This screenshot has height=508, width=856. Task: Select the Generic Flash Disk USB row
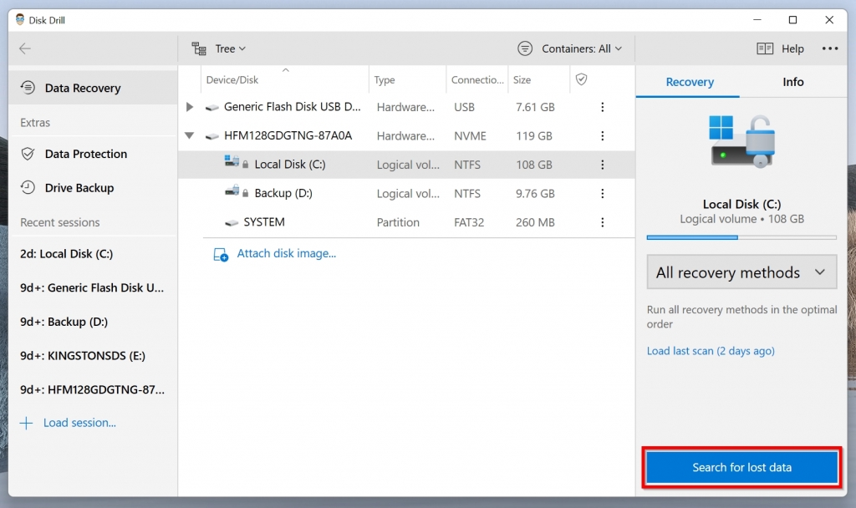[x=406, y=107]
